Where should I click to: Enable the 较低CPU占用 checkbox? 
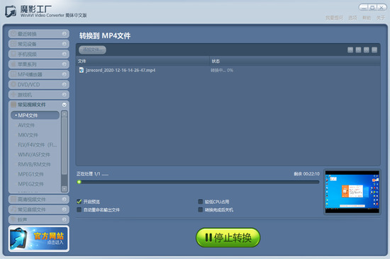(201, 202)
